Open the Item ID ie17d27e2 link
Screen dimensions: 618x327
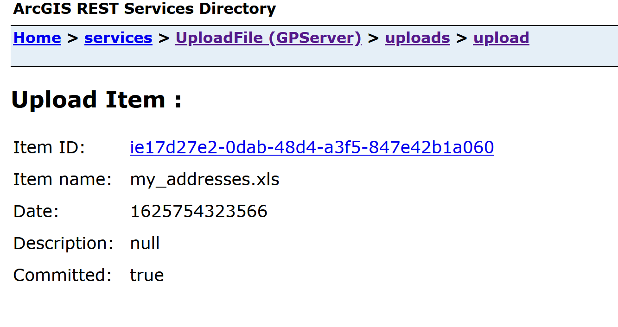(312, 148)
